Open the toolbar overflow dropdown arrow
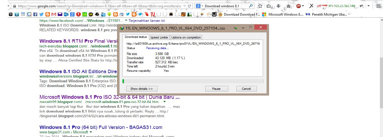Screen dimensions: 383x137 pyautogui.click(x=368, y=6)
